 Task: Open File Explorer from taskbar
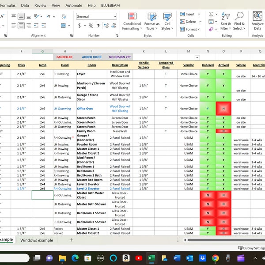[62, 258]
